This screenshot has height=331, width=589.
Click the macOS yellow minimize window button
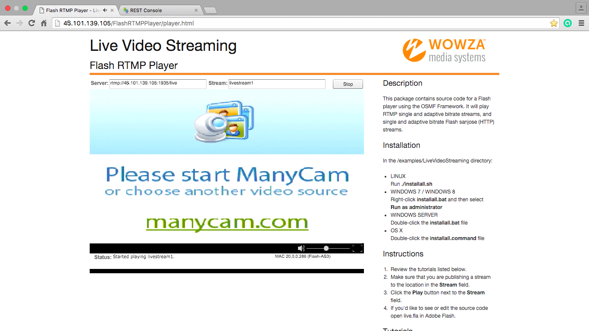pos(16,8)
